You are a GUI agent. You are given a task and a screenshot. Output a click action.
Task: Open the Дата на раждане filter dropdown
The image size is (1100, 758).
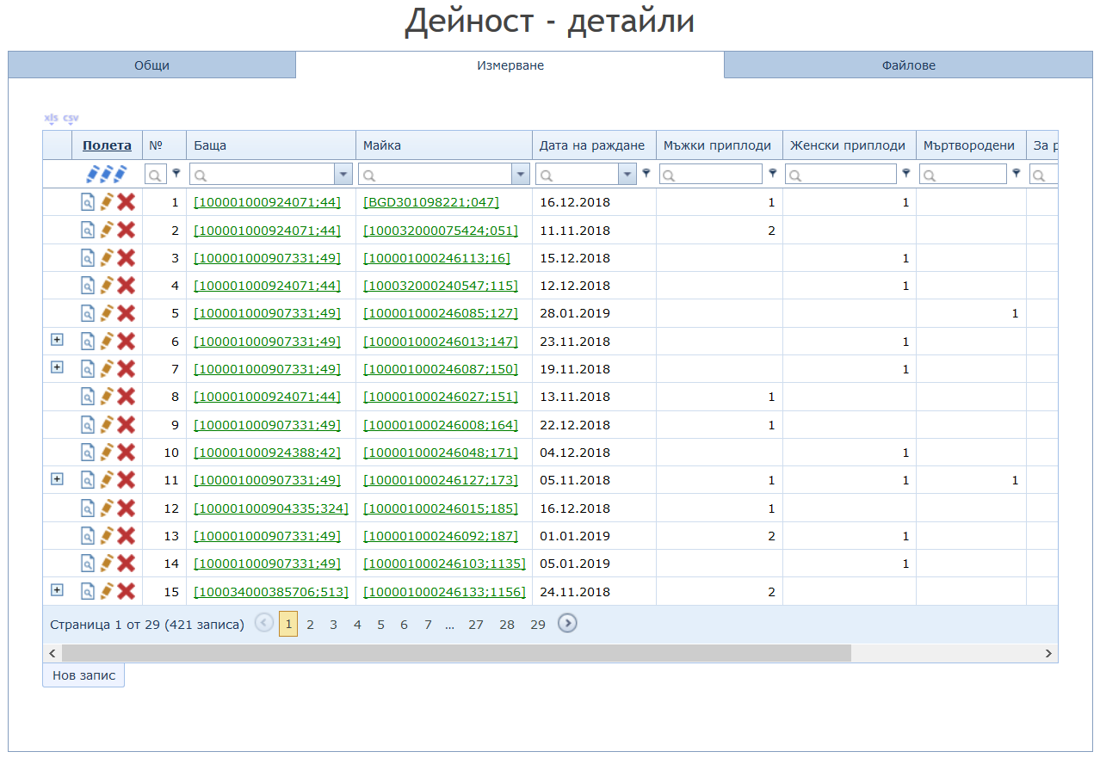pyautogui.click(x=627, y=175)
